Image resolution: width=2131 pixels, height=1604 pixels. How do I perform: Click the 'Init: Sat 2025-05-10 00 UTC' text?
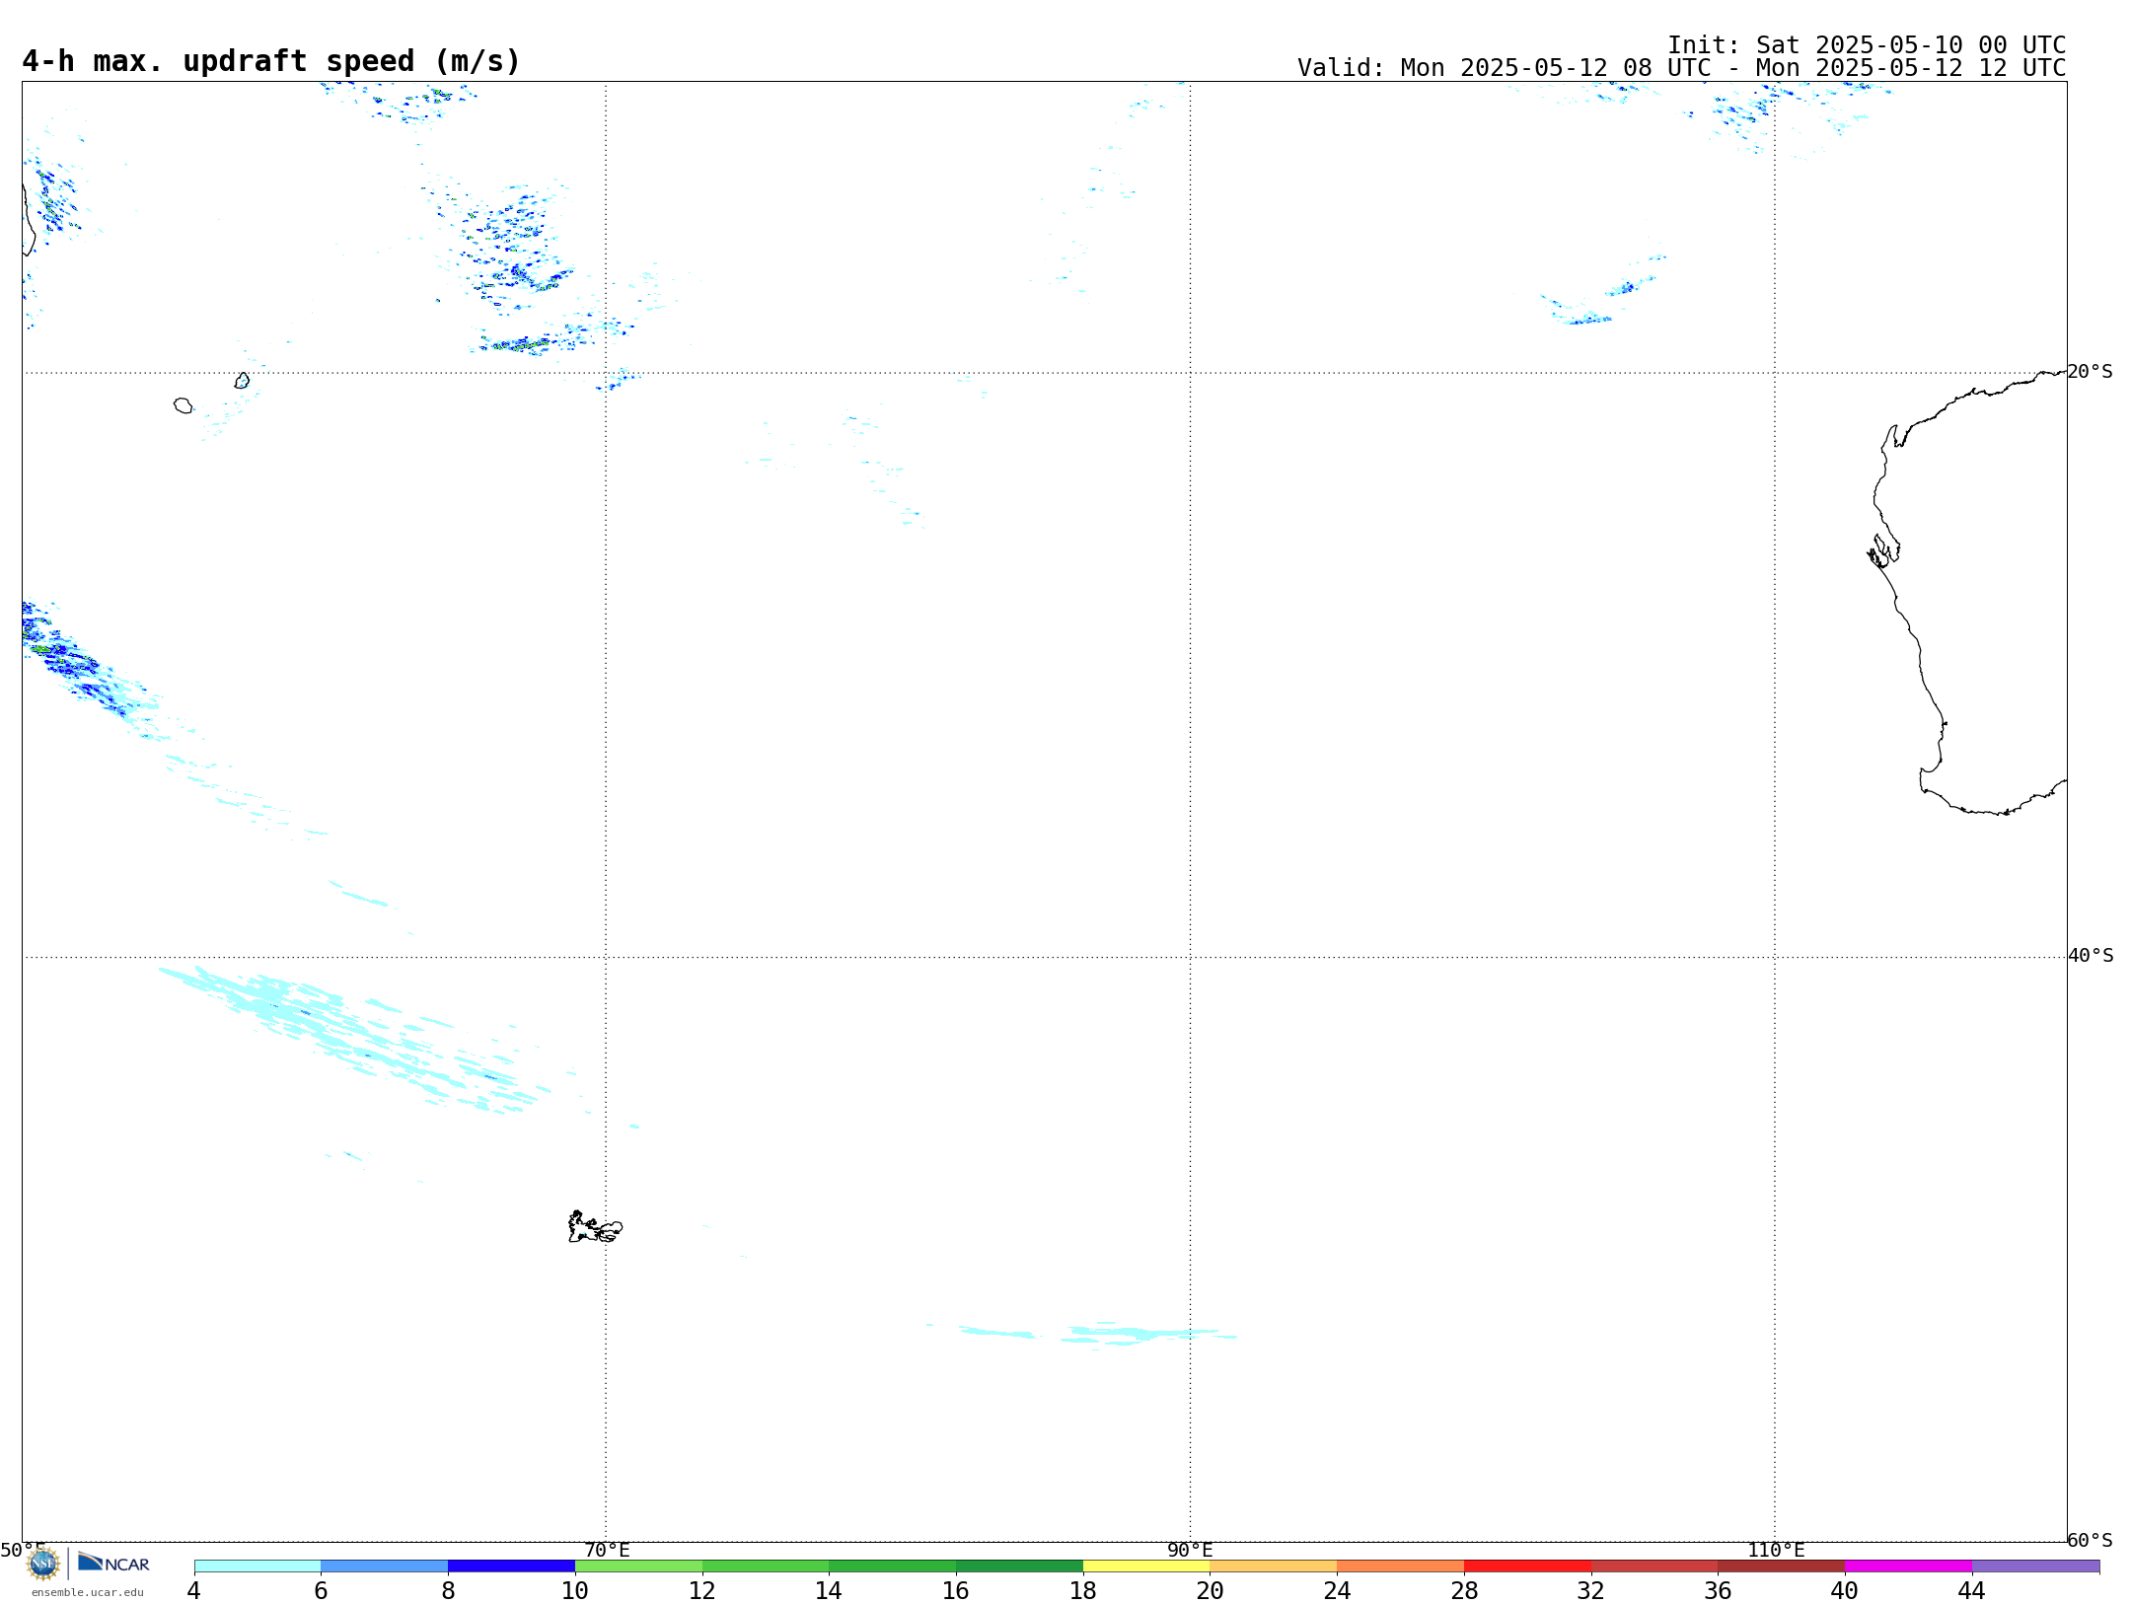click(1867, 45)
